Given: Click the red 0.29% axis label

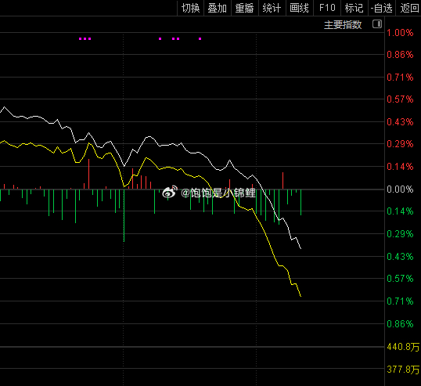Looking at the screenshot, I should (400, 144).
